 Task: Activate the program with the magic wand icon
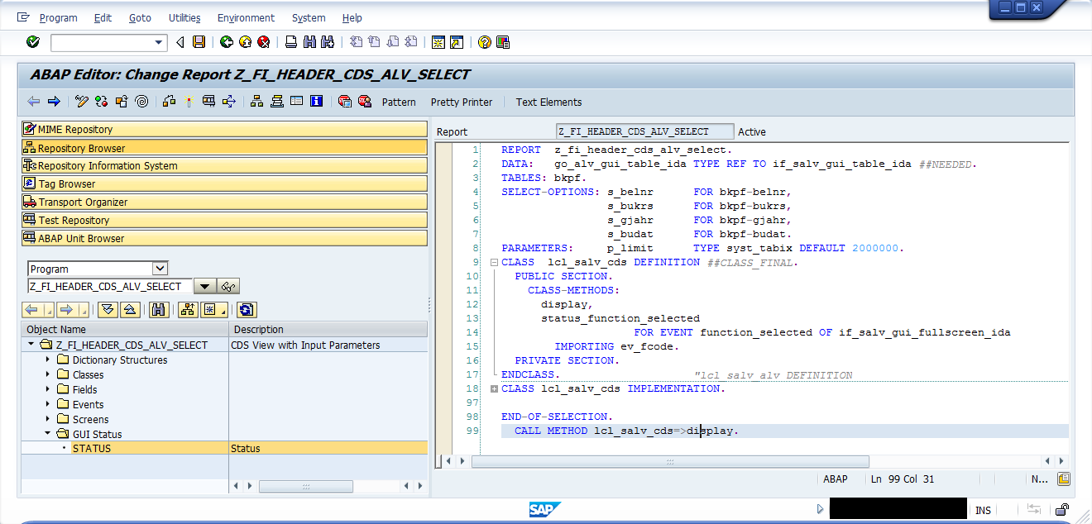pyautogui.click(x=190, y=102)
